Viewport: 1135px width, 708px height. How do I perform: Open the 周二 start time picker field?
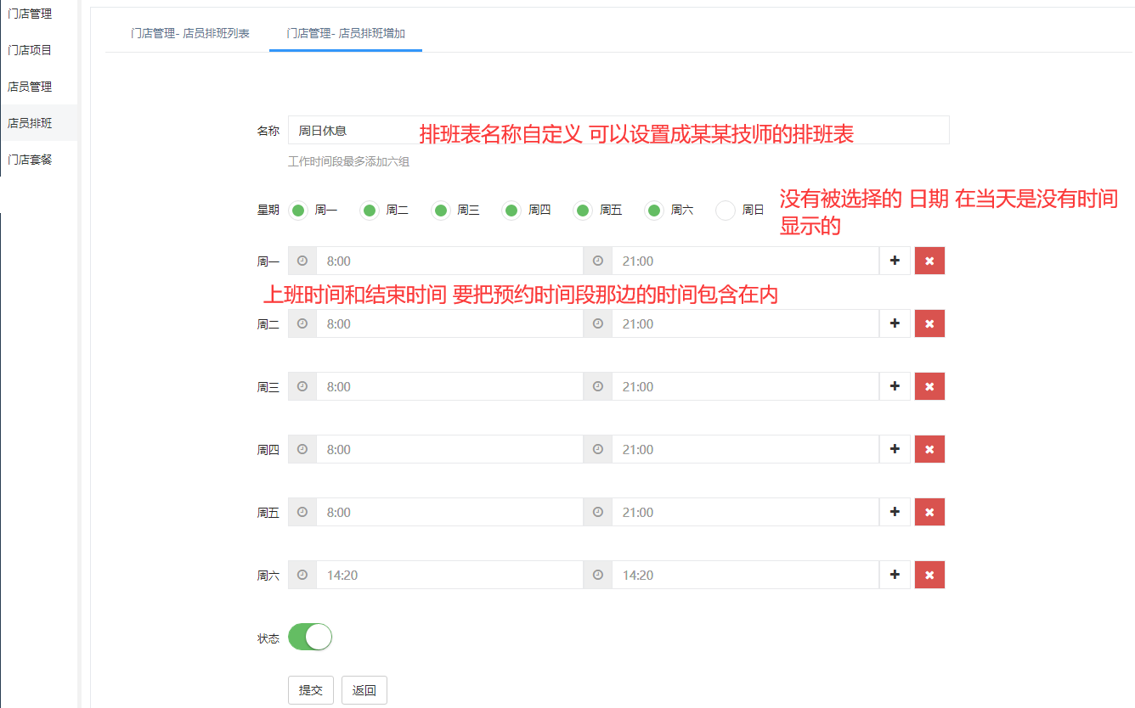[449, 323]
